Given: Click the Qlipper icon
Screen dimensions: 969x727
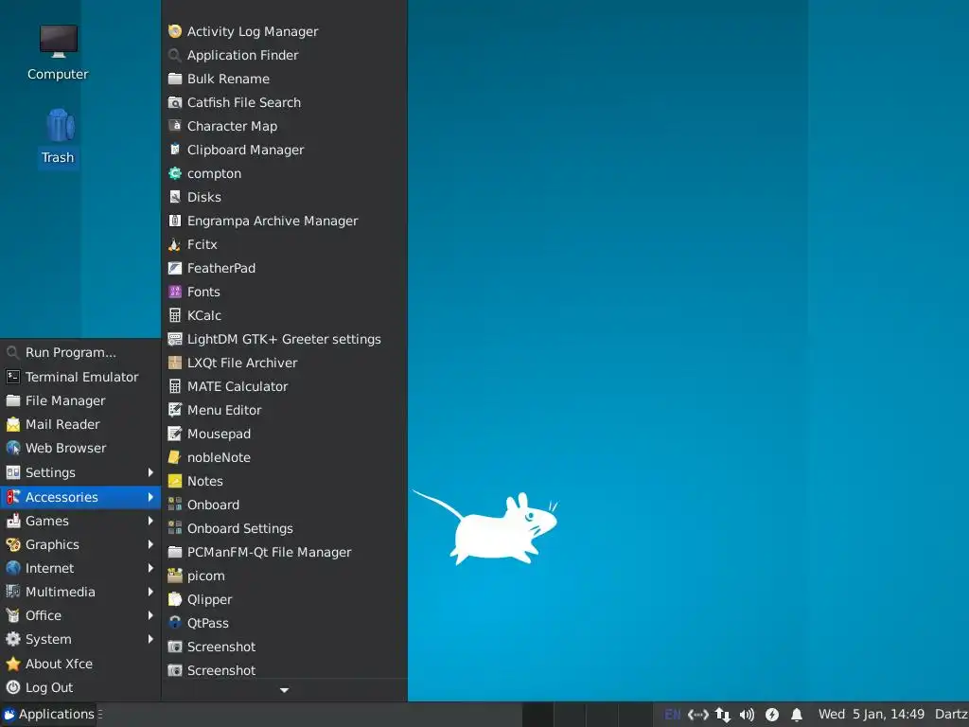Looking at the screenshot, I should [x=175, y=599].
